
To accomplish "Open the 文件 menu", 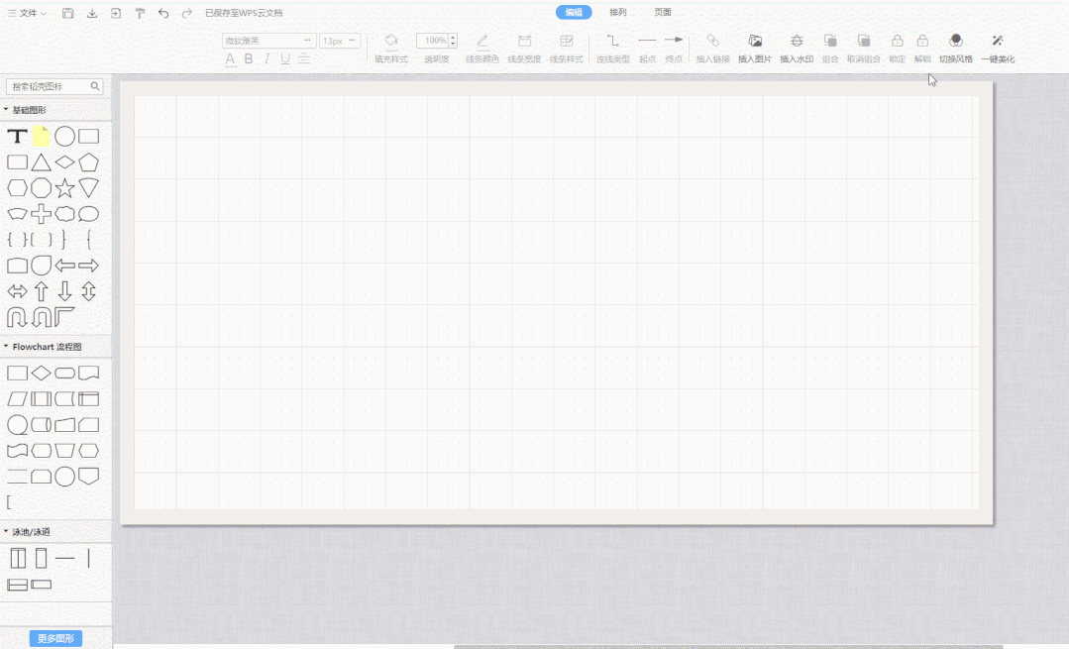I will pos(28,13).
